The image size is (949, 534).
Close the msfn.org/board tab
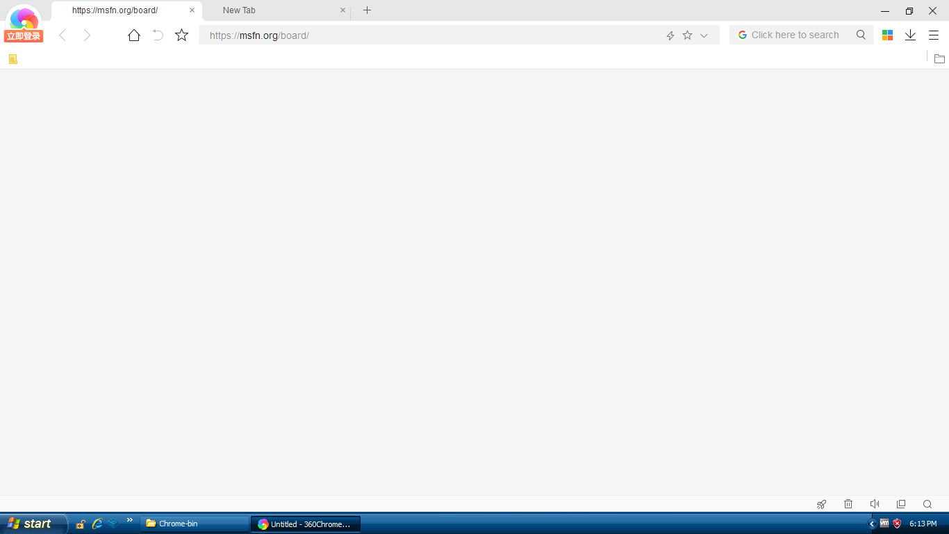[192, 10]
